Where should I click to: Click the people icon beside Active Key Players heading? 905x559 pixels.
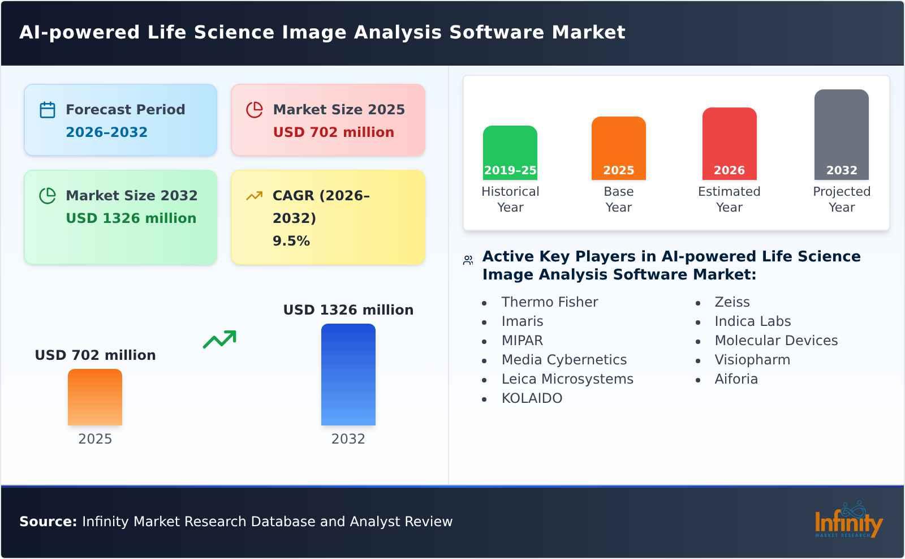tap(467, 259)
